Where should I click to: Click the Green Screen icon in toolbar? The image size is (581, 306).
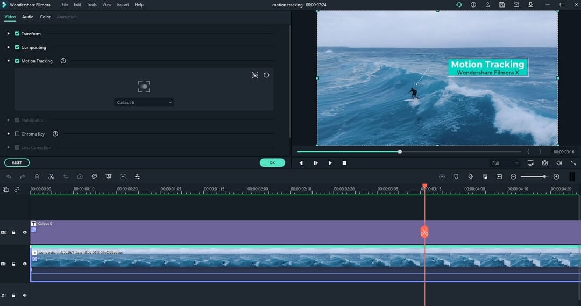point(109,177)
